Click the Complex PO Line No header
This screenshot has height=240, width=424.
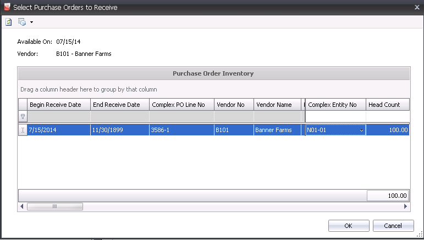coord(181,105)
